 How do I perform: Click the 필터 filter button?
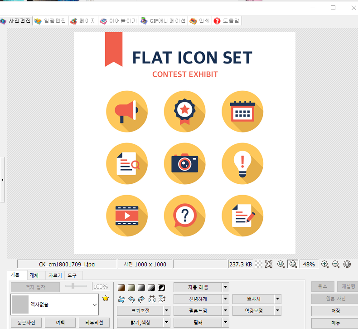[x=198, y=322]
